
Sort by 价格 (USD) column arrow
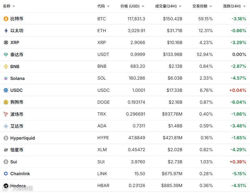click(x=143, y=6)
